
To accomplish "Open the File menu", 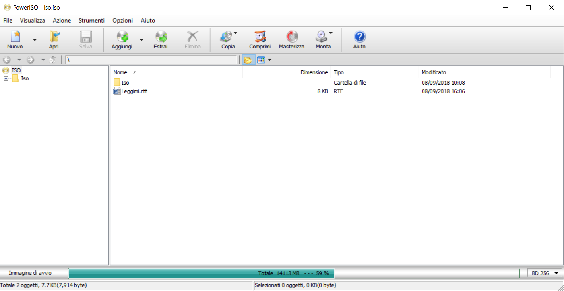I will pos(8,20).
